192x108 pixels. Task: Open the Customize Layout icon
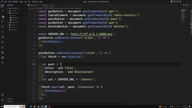[180, 1]
